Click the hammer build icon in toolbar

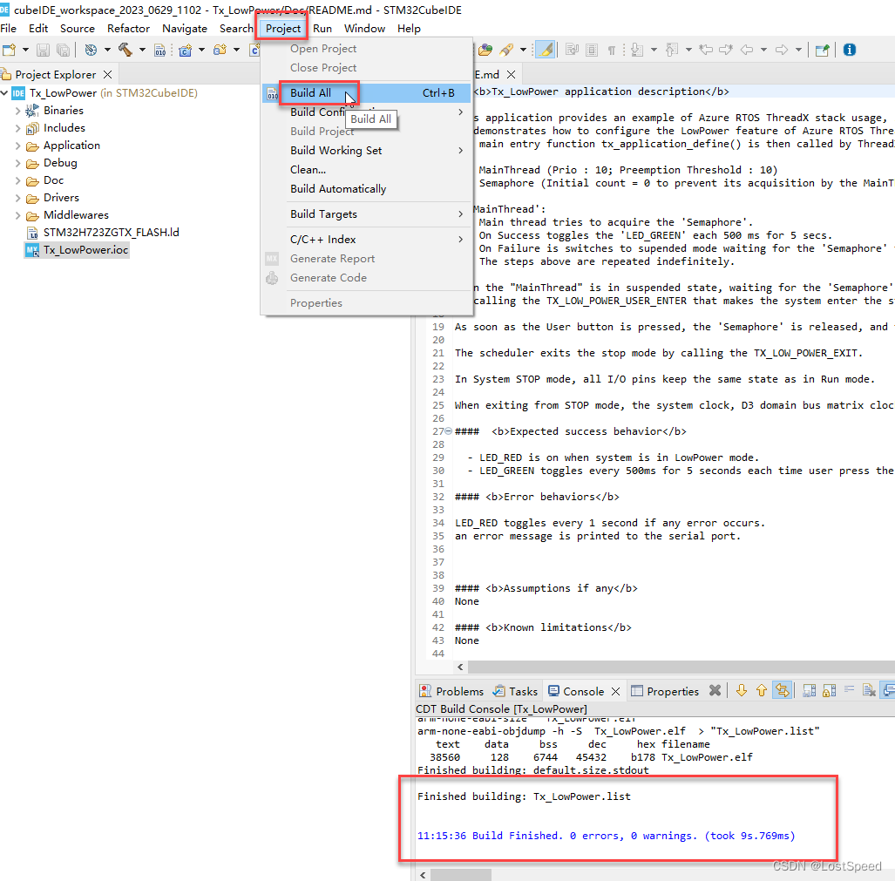pos(125,51)
